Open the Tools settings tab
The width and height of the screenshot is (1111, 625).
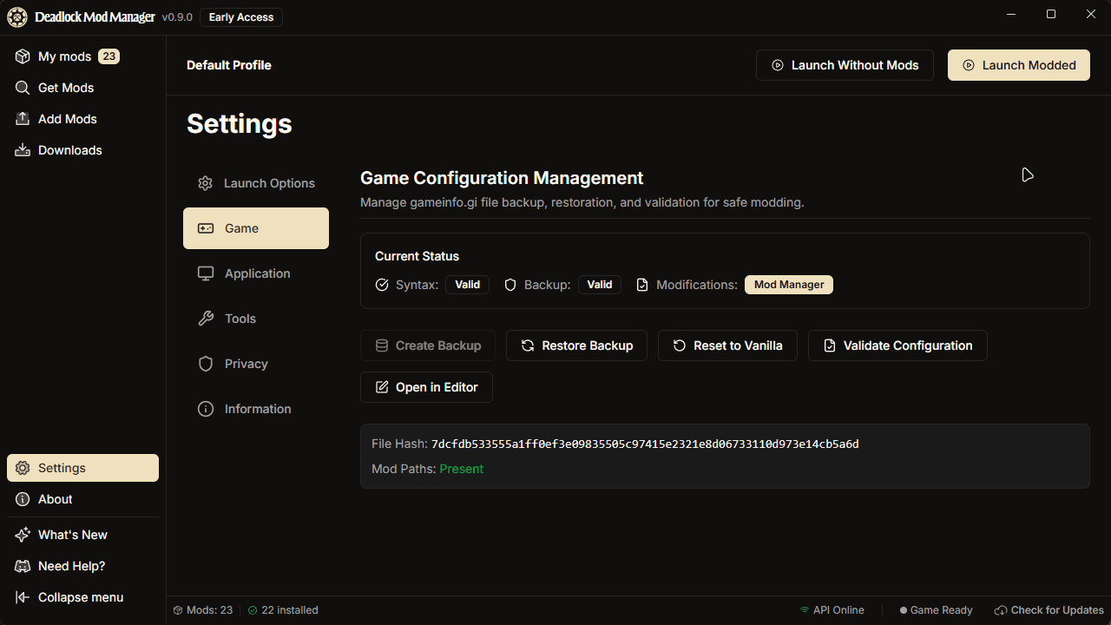click(240, 319)
